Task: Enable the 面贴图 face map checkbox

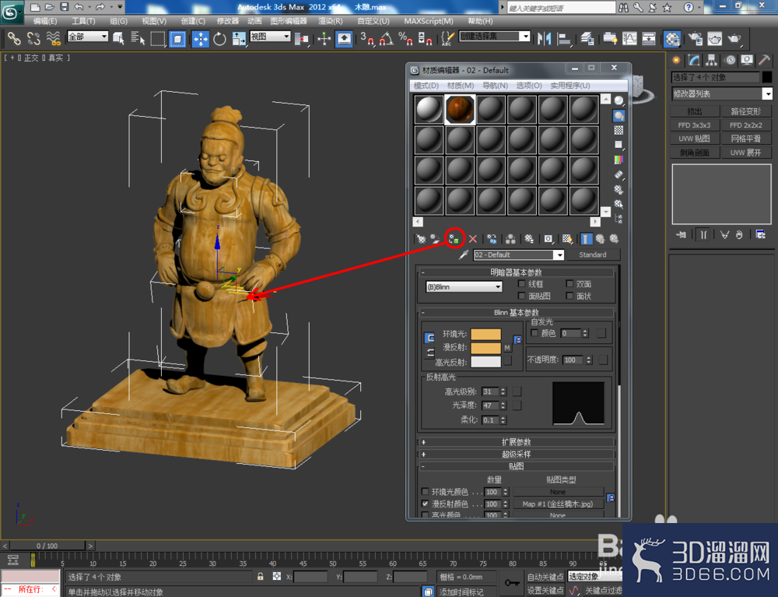Action: [x=521, y=296]
